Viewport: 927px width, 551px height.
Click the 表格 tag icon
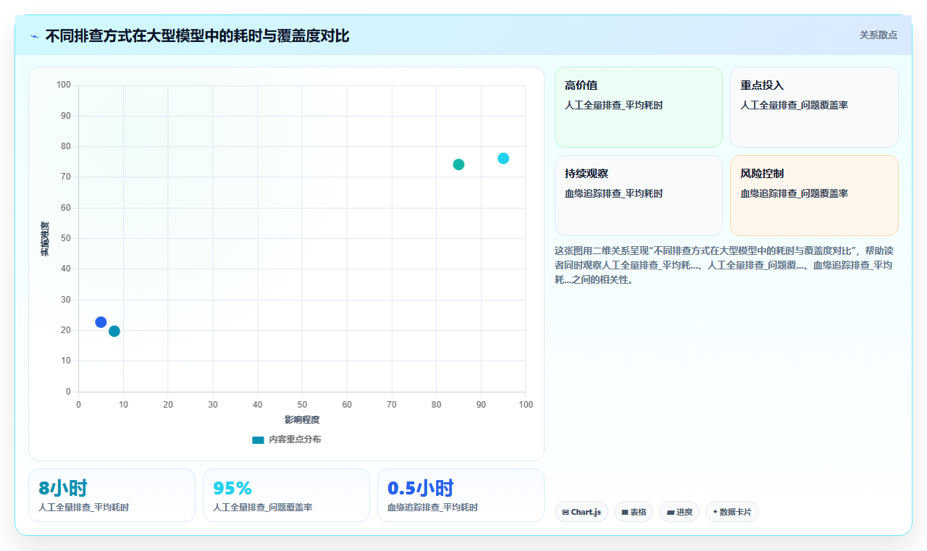pos(625,512)
